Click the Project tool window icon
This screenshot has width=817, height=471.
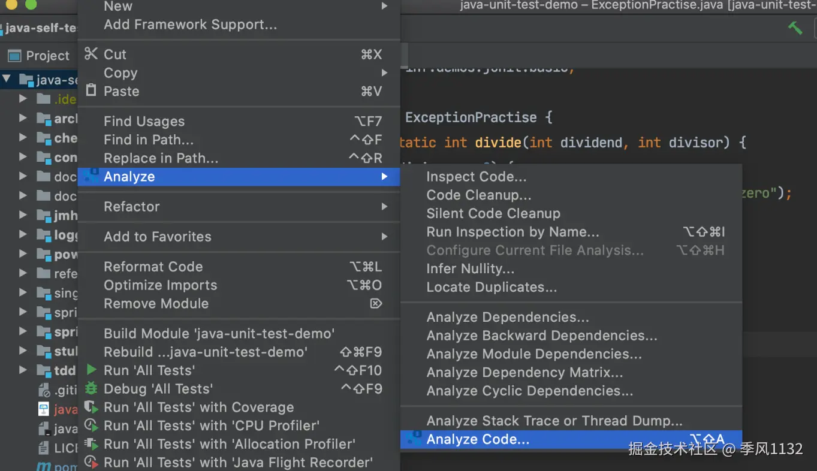coord(14,56)
